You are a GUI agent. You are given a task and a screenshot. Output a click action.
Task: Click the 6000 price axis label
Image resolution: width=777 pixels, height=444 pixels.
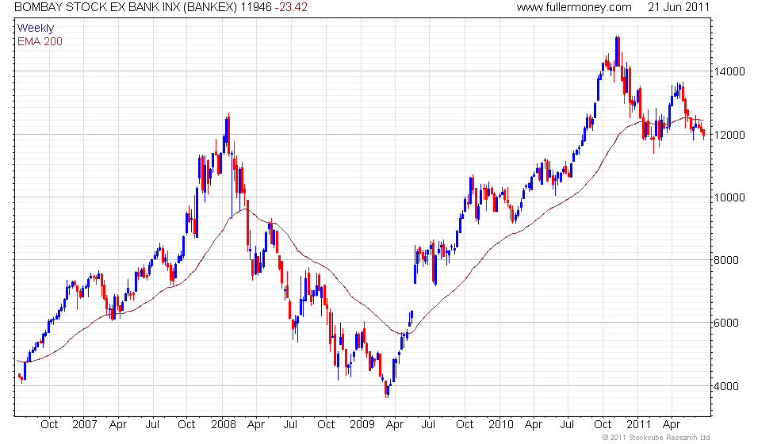[x=726, y=323]
